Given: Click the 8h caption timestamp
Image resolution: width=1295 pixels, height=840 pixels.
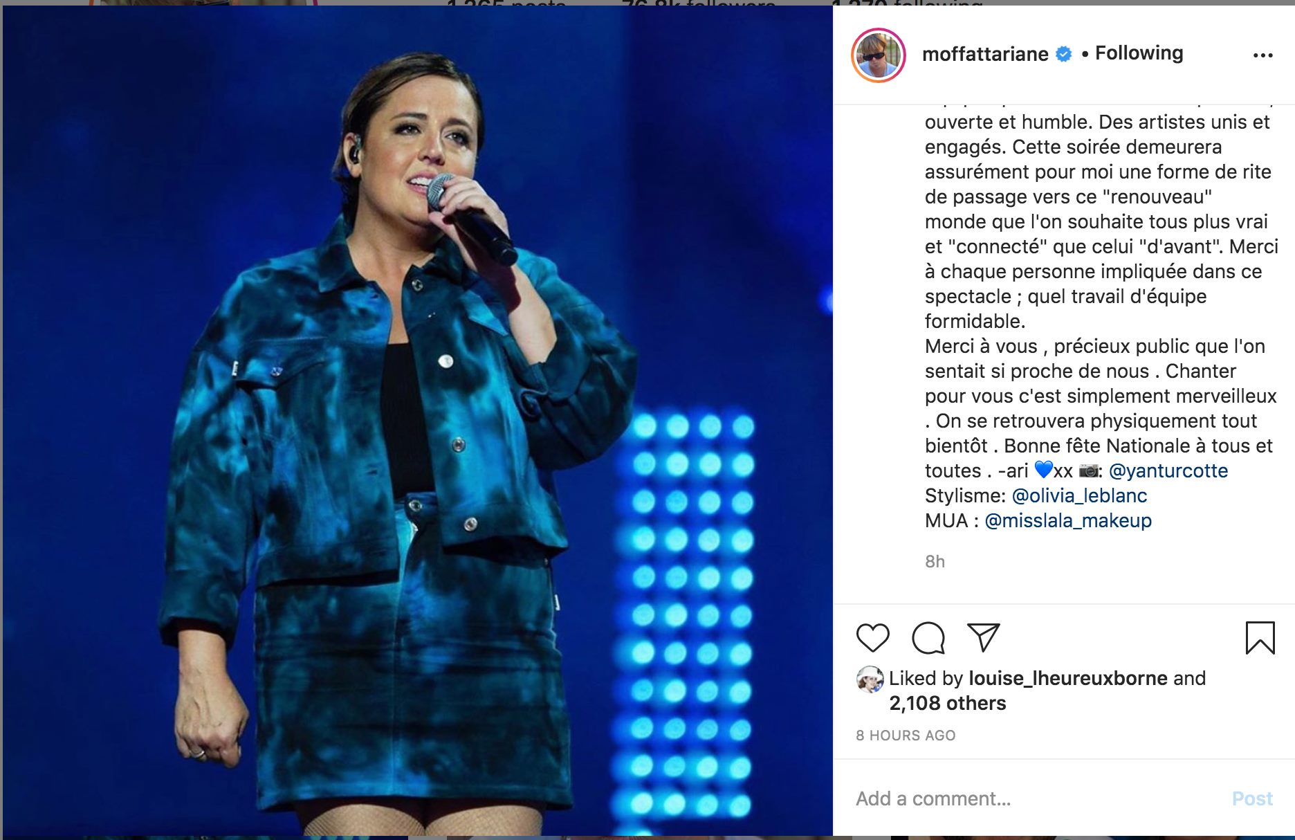Looking at the screenshot, I should (x=935, y=561).
